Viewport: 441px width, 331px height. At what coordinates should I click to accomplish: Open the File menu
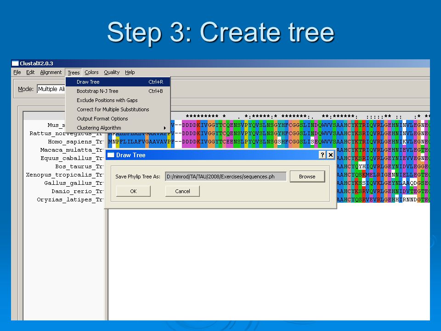click(17, 72)
